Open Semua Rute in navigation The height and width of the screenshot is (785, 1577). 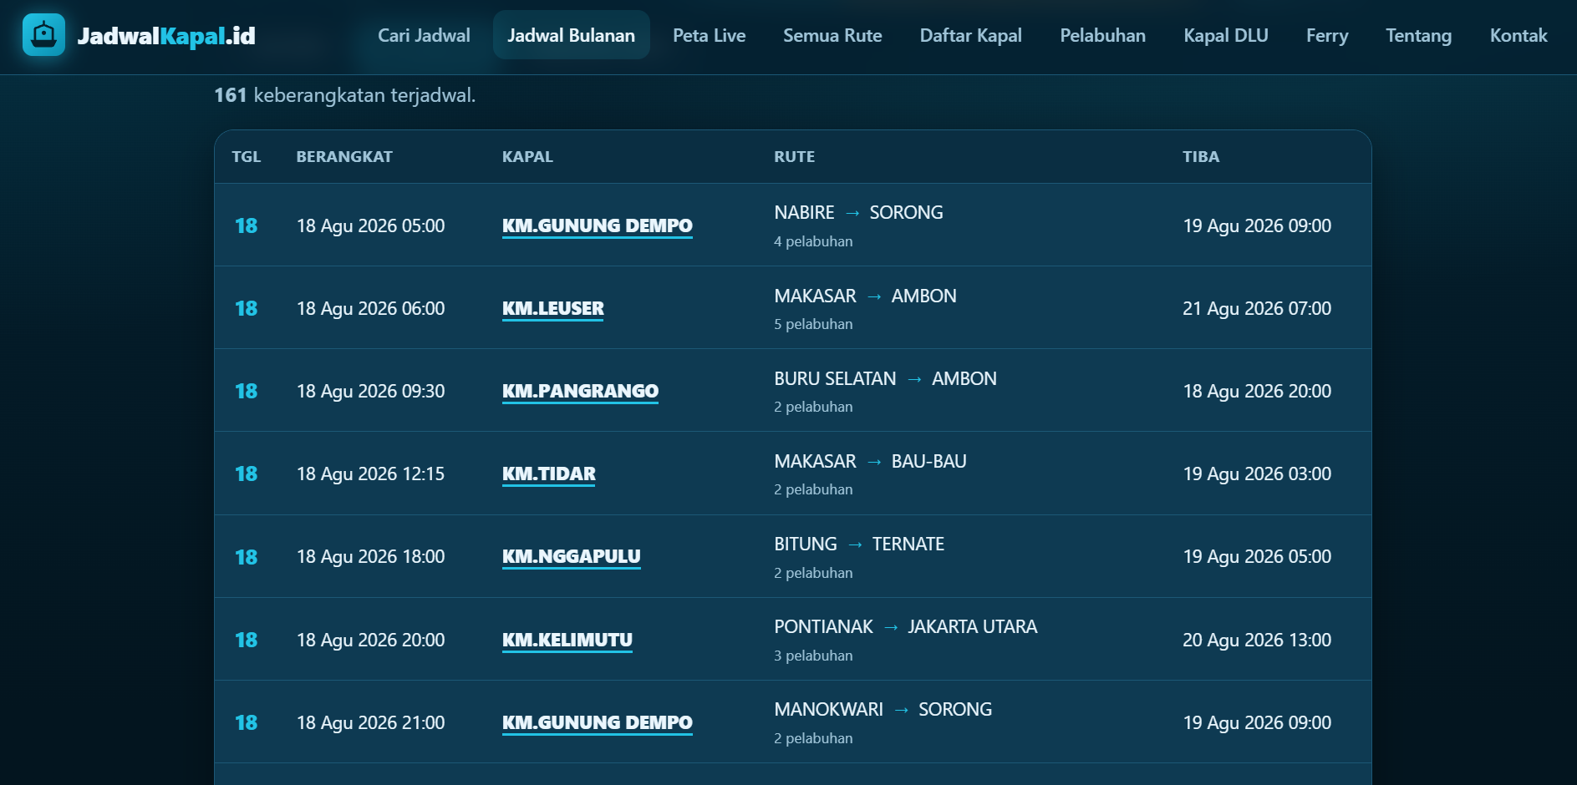[x=832, y=35]
